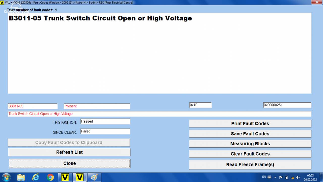The image size is (323, 182).
Task: Click the B3011-05 code field
Action: tap(33, 106)
